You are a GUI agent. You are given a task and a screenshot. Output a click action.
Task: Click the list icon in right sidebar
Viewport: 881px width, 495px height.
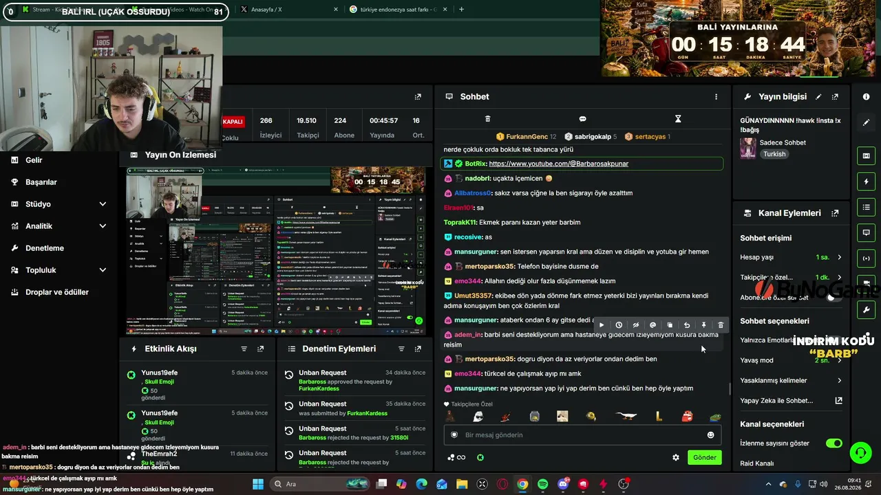click(x=866, y=207)
